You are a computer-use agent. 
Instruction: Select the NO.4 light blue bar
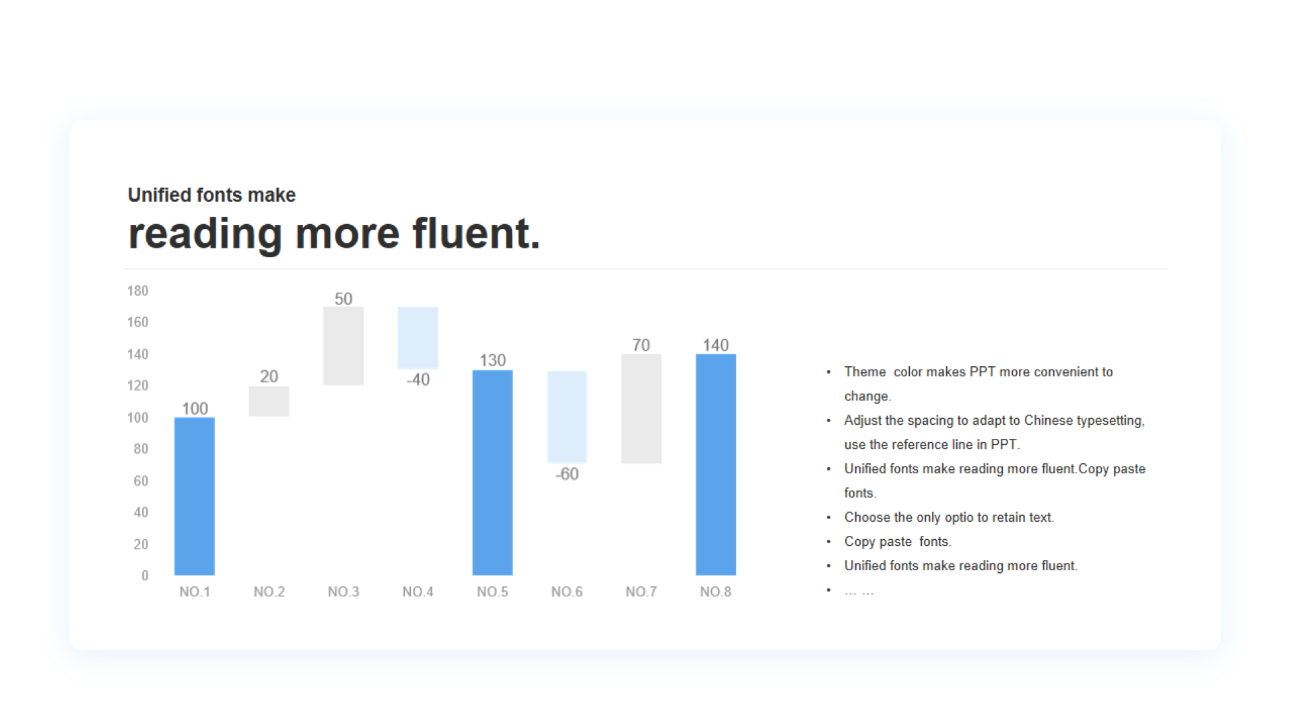click(x=418, y=338)
